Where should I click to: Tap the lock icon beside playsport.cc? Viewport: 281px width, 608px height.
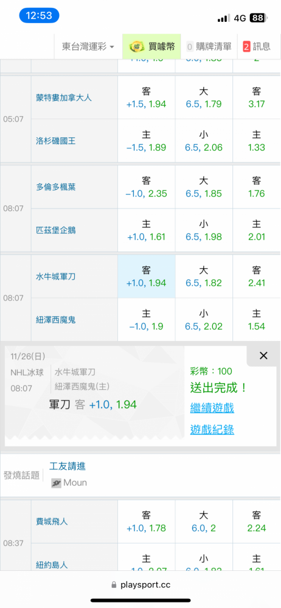pyautogui.click(x=114, y=585)
